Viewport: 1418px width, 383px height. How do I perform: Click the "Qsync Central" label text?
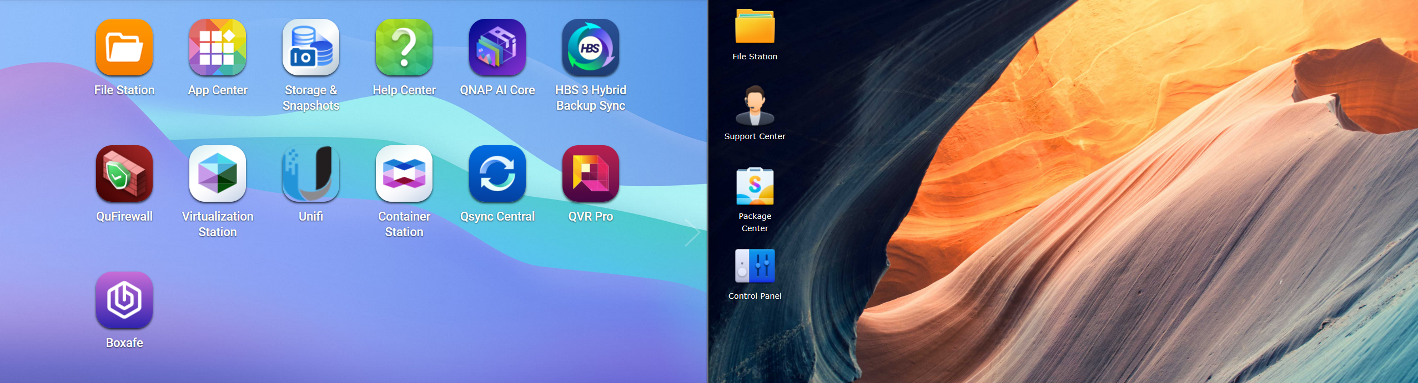[497, 217]
